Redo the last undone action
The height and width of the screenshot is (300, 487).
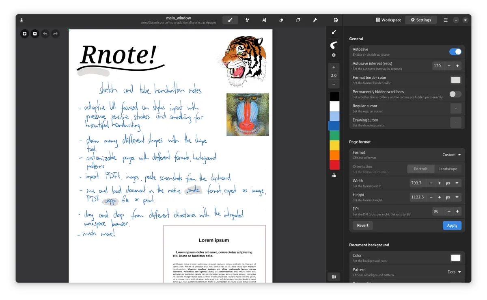(55, 34)
